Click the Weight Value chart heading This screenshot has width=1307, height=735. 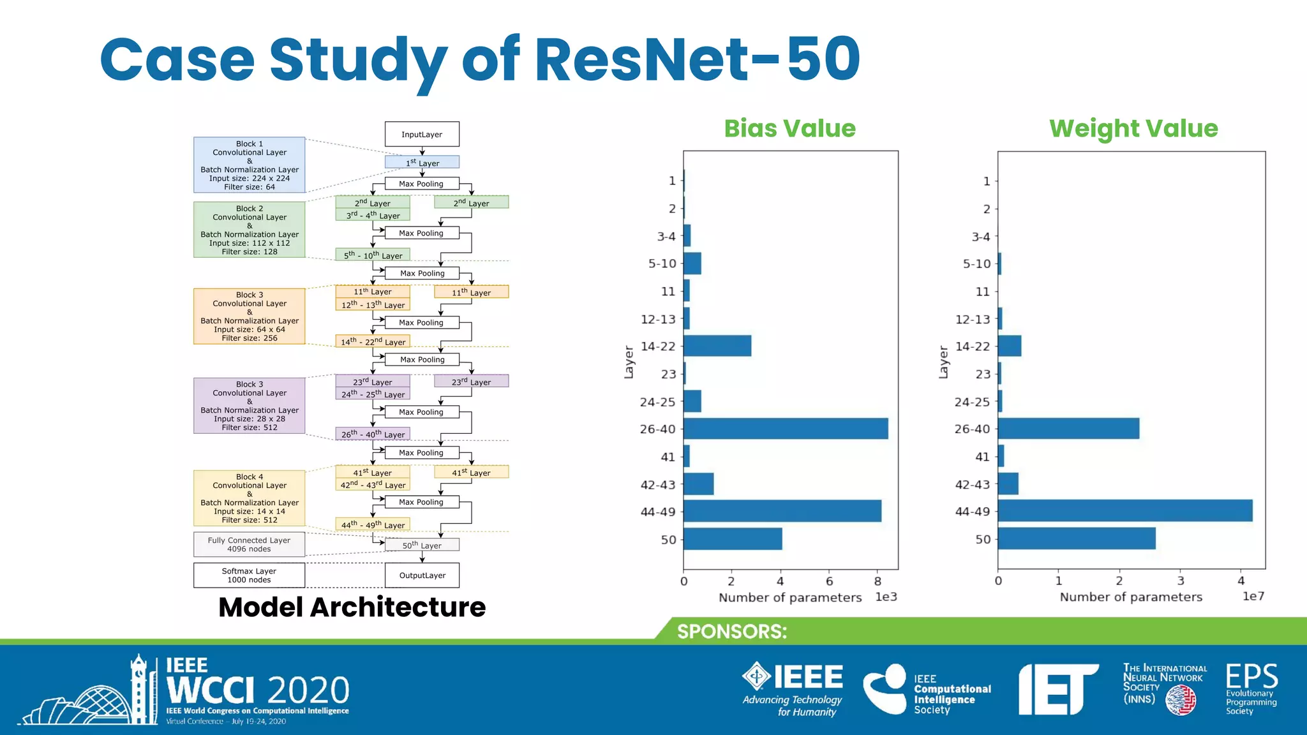pyautogui.click(x=1133, y=128)
